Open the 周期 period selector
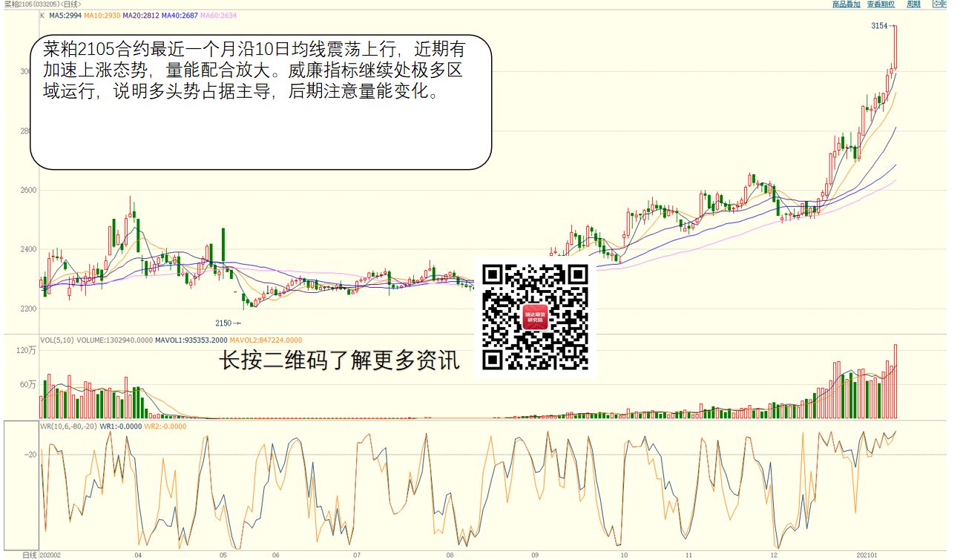 click(913, 4)
